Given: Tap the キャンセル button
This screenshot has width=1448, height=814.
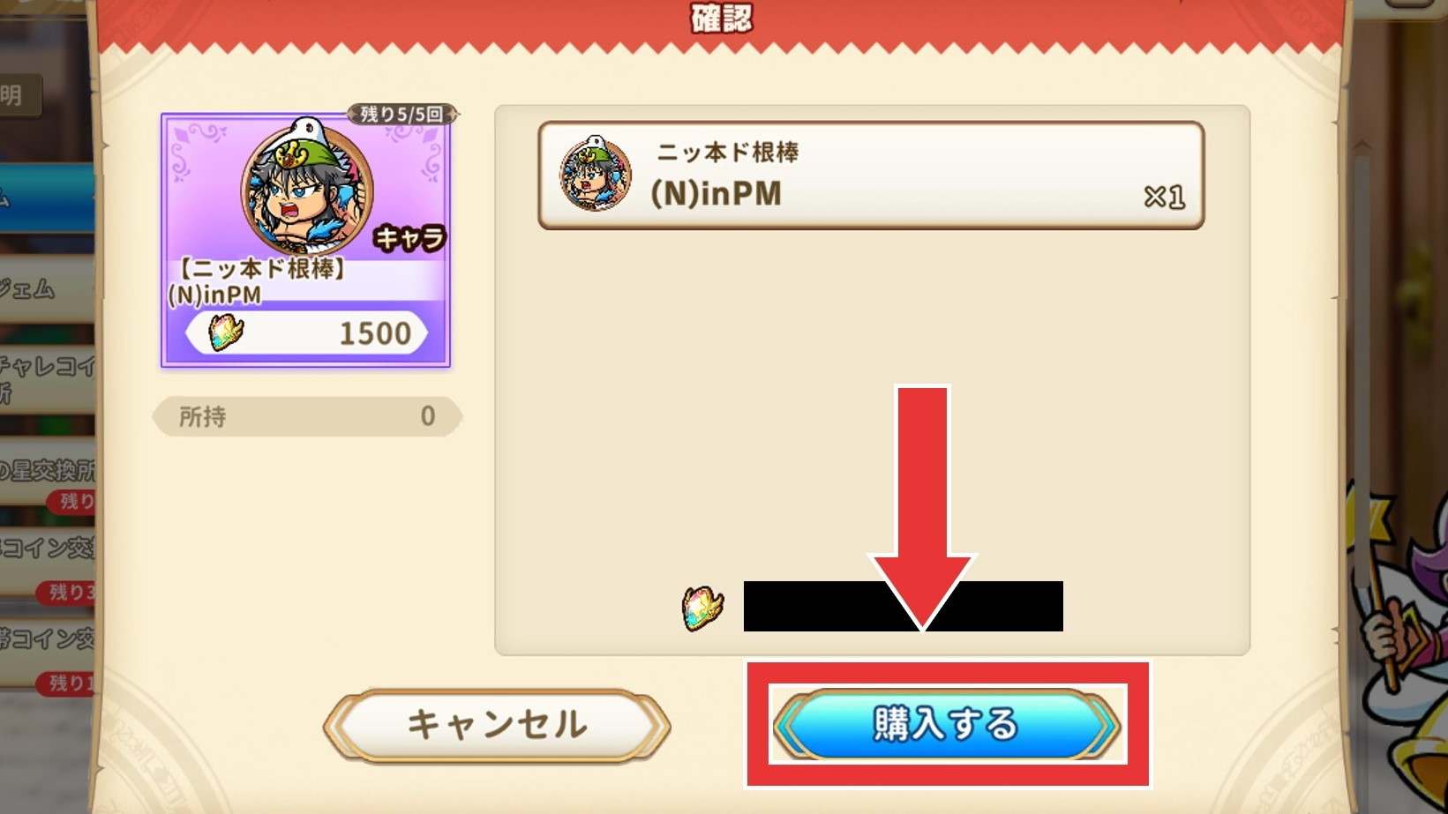Looking at the screenshot, I should point(497,725).
